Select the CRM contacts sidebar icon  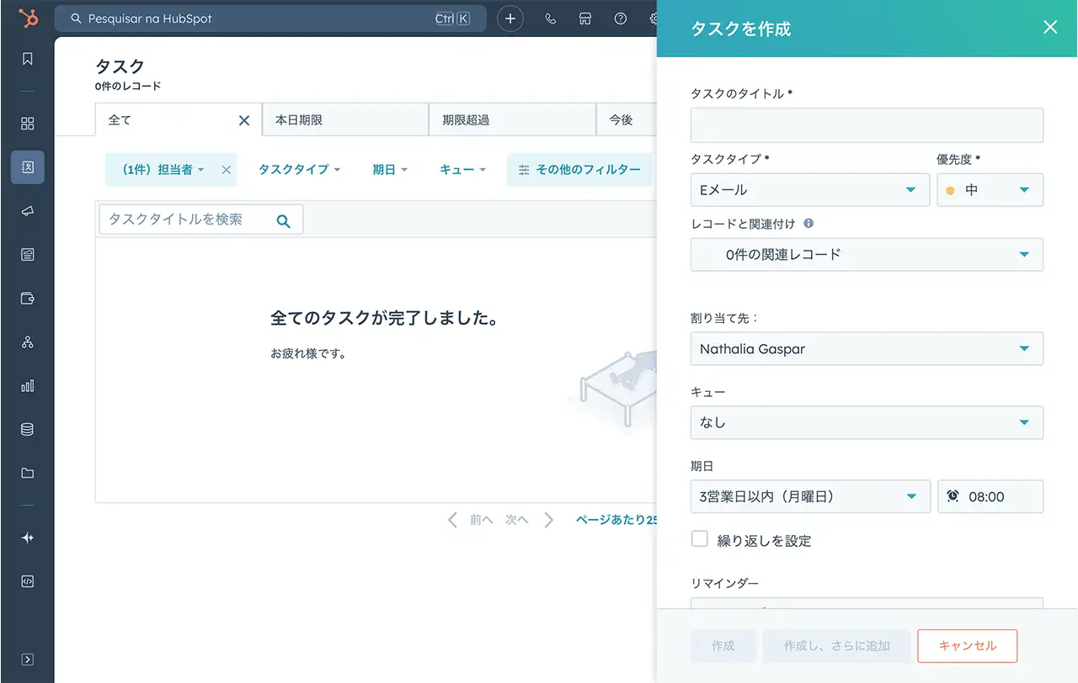pos(28,167)
